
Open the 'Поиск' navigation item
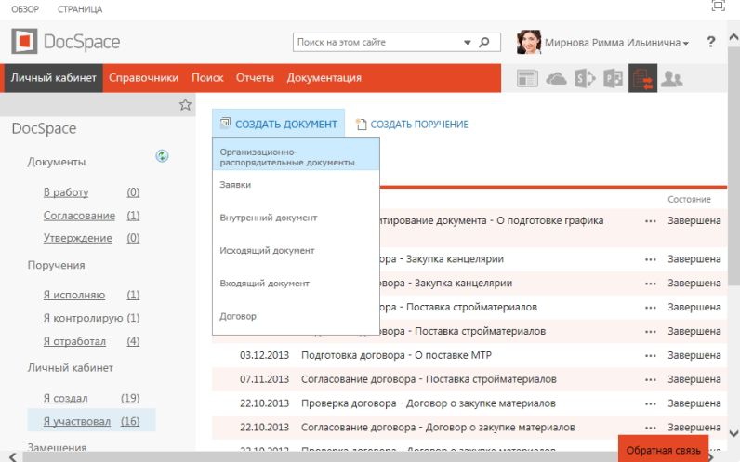pyautogui.click(x=207, y=78)
